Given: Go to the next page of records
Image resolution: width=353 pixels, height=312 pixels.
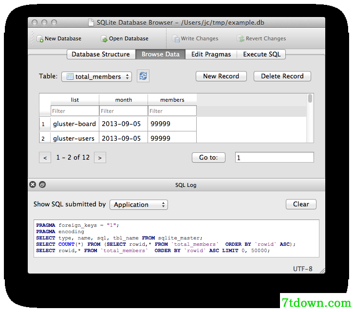Looking at the screenshot, I should (100, 158).
